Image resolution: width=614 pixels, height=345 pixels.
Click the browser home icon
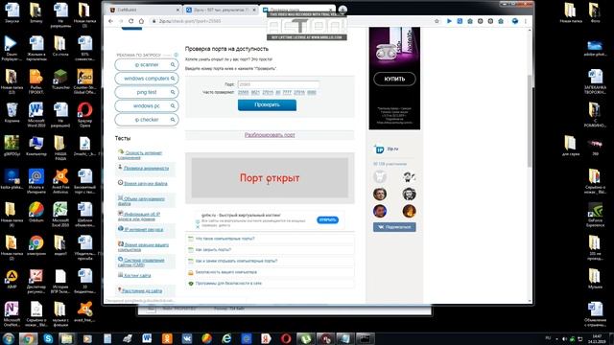tap(141, 21)
